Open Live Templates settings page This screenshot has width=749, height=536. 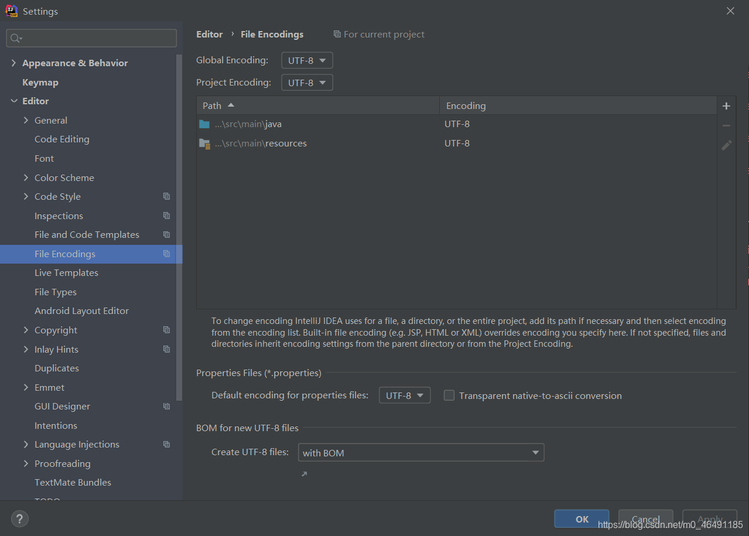(x=66, y=272)
